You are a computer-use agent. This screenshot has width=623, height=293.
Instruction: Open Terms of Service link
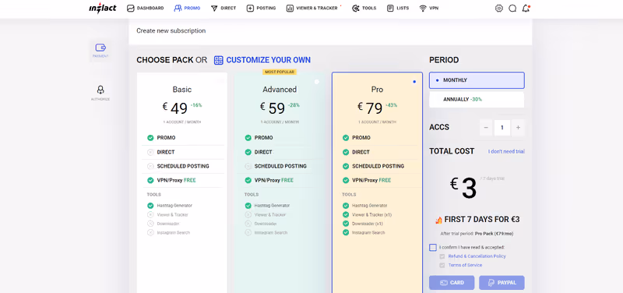coord(465,265)
